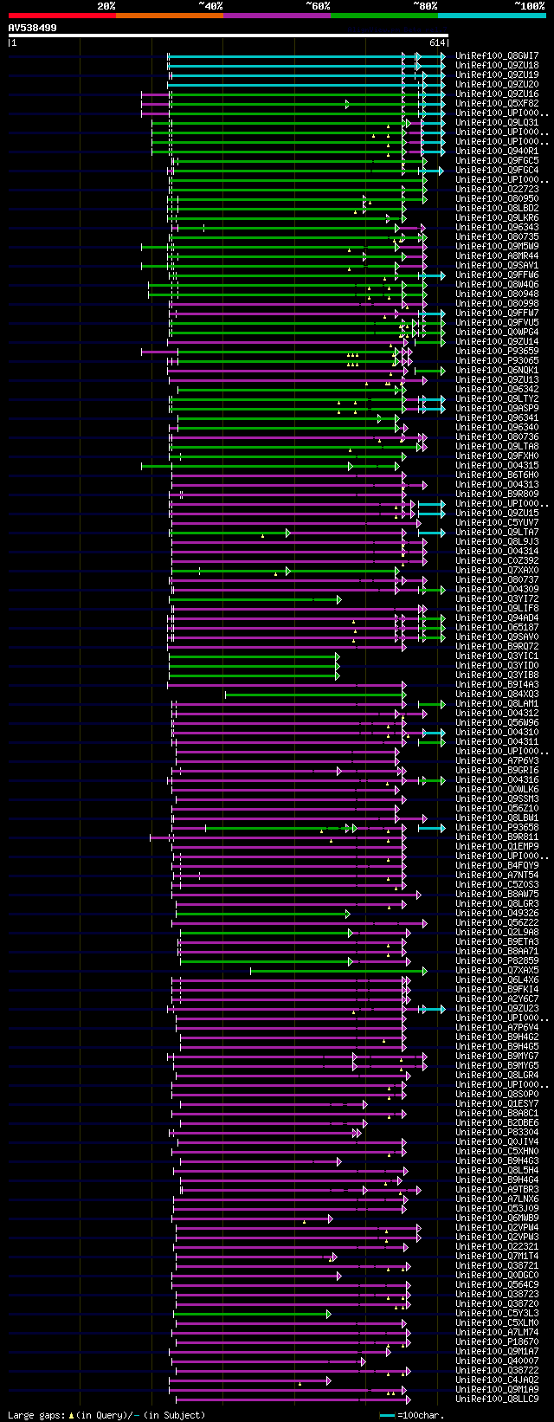554x1422 pixels.
Task: Select label UniRef100_Q9ZU15
Action: pos(497,513)
